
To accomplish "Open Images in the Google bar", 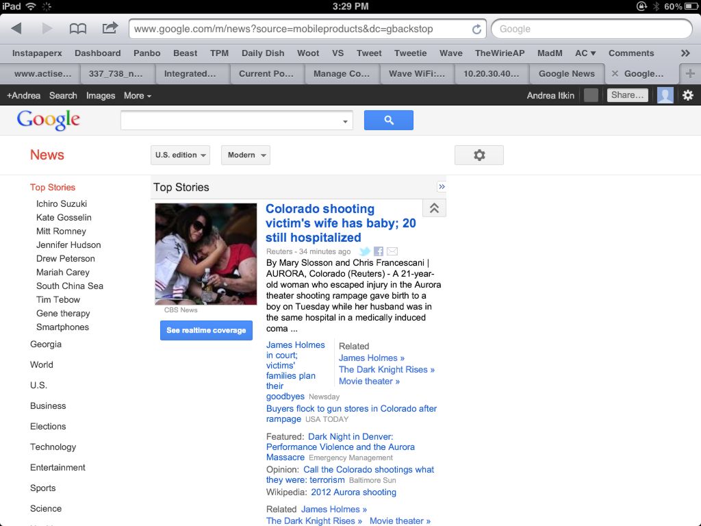I will pyautogui.click(x=101, y=96).
